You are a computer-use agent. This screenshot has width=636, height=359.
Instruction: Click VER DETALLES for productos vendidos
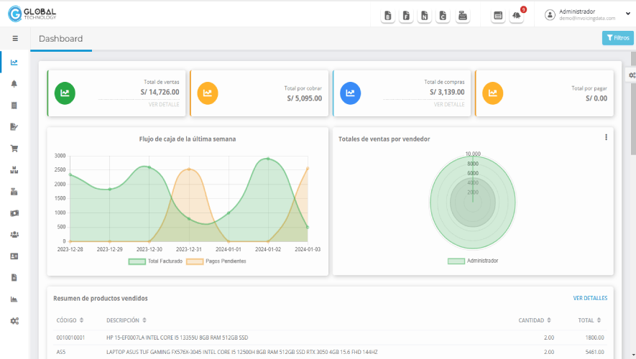pyautogui.click(x=590, y=298)
